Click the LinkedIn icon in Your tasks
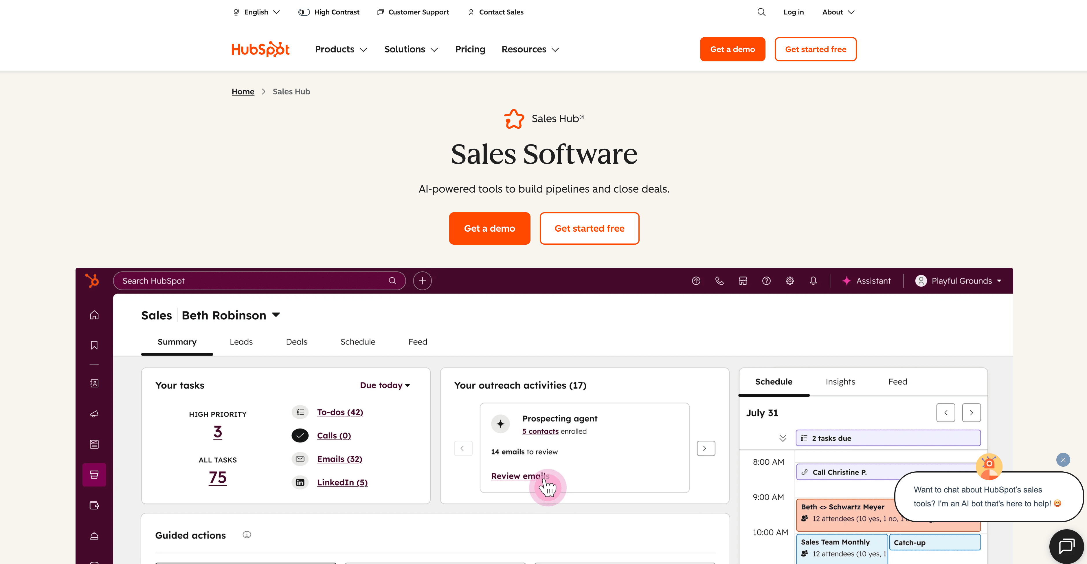Viewport: 1087px width, 564px height. (x=300, y=482)
